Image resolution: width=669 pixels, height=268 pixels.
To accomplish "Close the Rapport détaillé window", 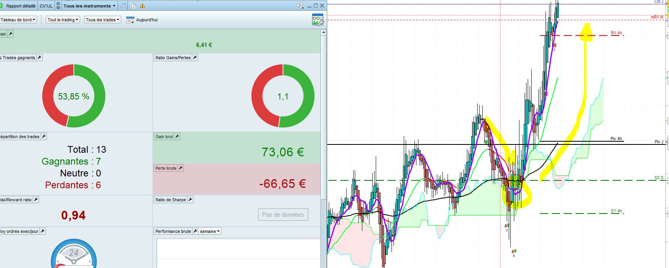I will (x=322, y=6).
